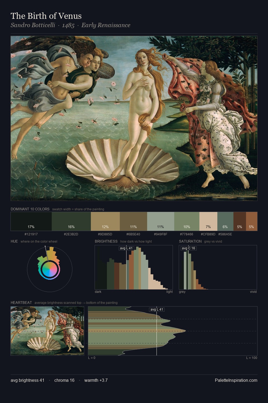This screenshot has width=268, height=403.
Task: Click the dark brown 5% swatch
Action: (x=240, y=221)
